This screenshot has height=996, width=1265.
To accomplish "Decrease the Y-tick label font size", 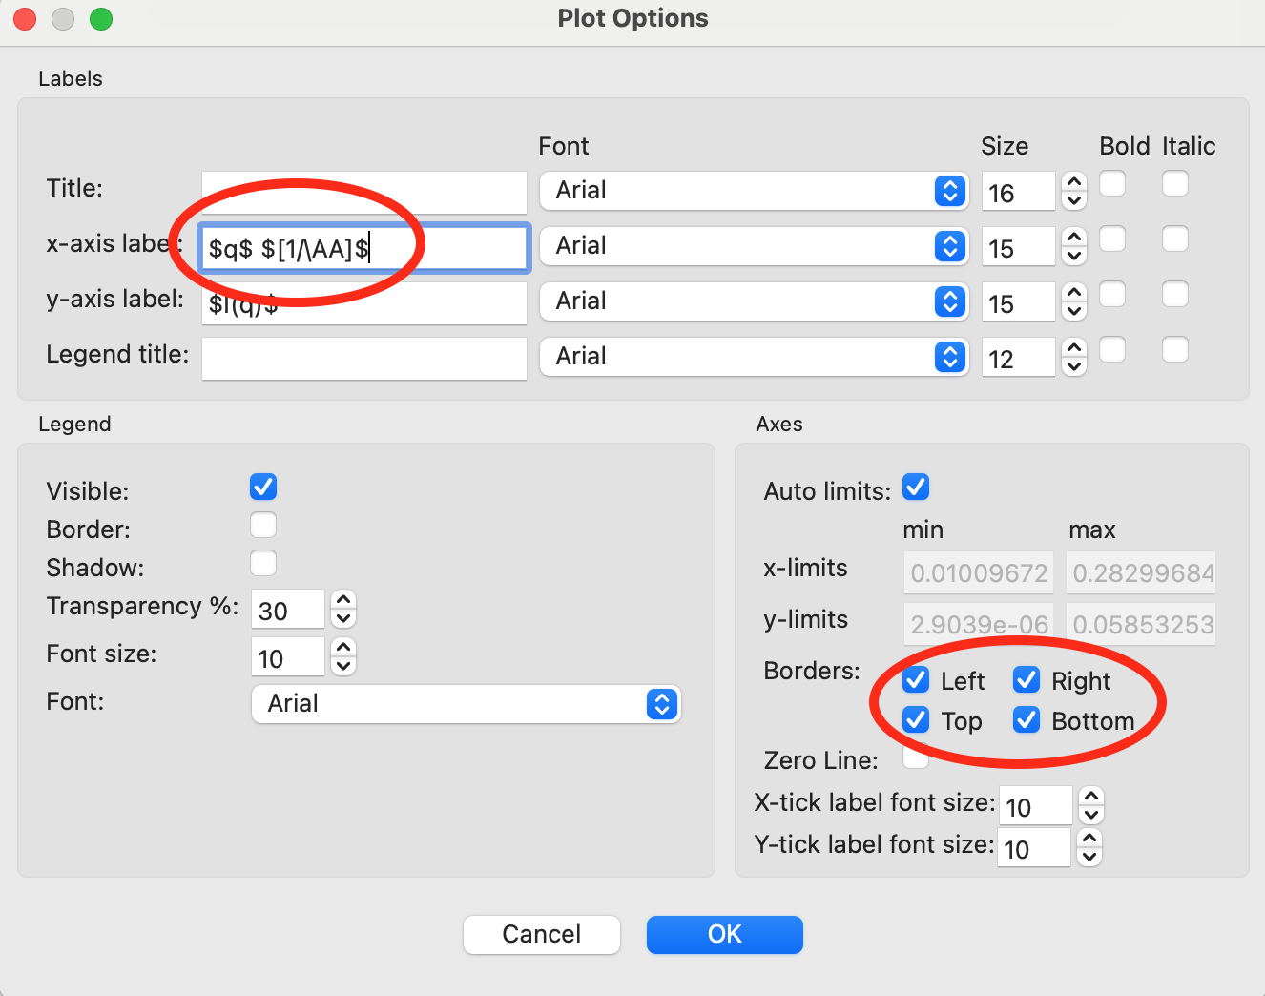I will pos(1089,857).
